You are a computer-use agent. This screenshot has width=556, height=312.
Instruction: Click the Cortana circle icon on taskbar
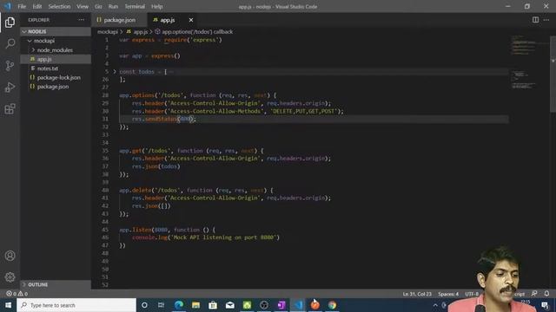[x=144, y=305]
